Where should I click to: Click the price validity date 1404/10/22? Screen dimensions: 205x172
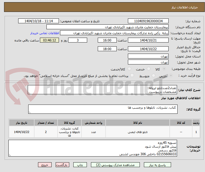148,49
